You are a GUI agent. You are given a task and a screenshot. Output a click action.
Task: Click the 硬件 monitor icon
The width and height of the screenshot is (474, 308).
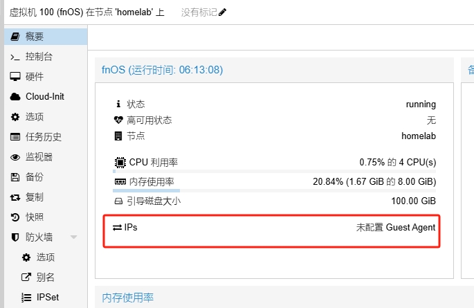click(15, 77)
